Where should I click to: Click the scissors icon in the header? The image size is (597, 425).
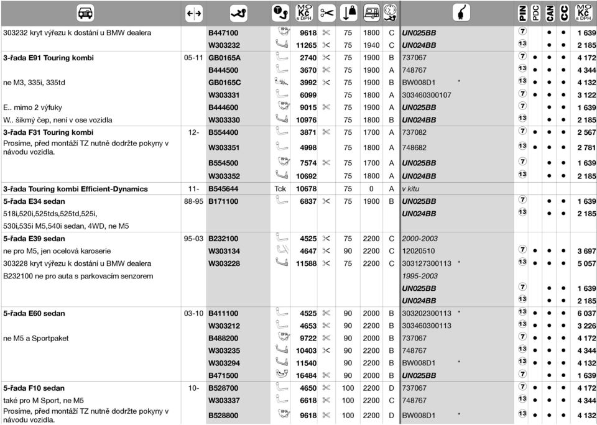coord(326,13)
